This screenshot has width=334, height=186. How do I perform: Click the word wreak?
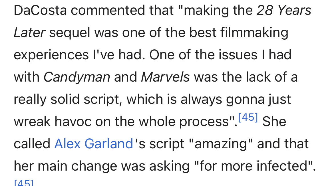pyautogui.click(x=32, y=122)
